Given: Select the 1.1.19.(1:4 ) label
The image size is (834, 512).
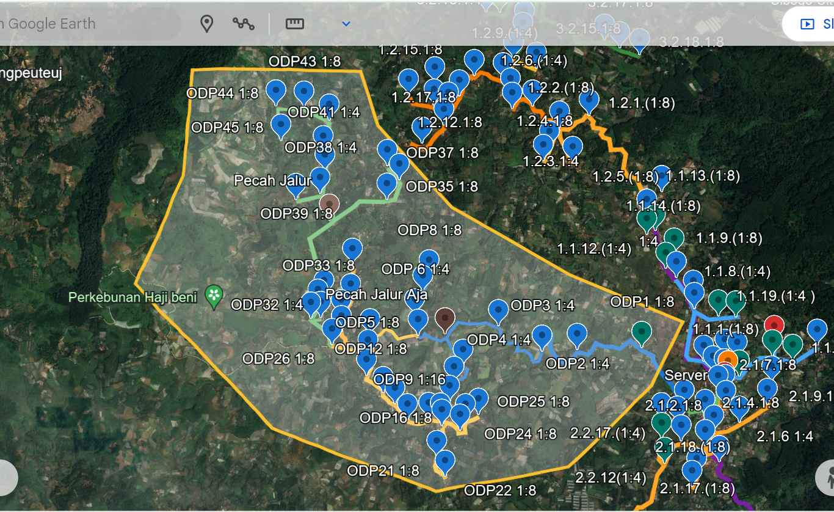Looking at the screenshot, I should [x=775, y=296].
